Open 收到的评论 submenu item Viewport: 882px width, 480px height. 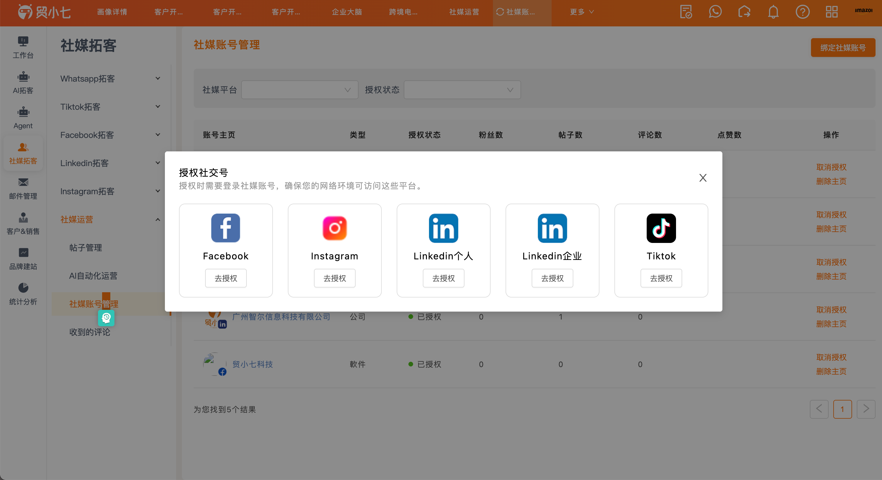90,332
